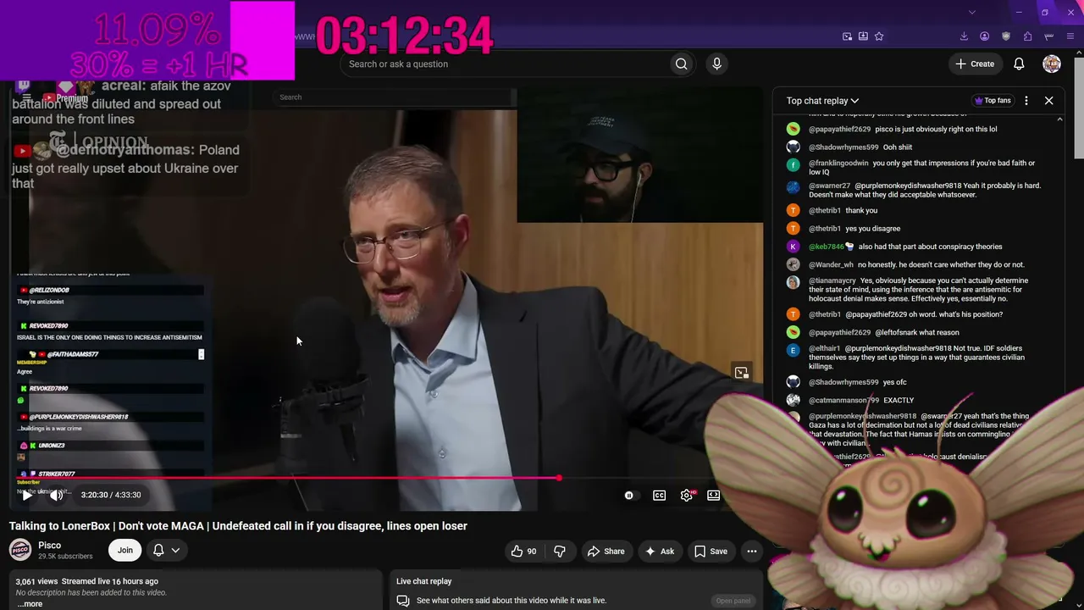Select the 'Ooh shiit' message by @Shadowrhymes599
The image size is (1084, 610).
(899, 147)
